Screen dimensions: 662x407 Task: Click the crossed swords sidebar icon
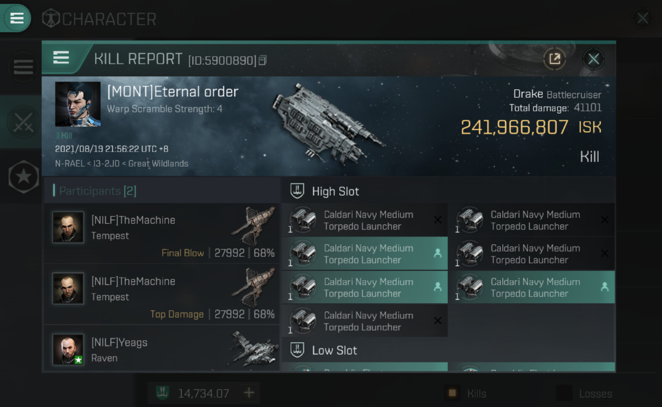coord(23,122)
